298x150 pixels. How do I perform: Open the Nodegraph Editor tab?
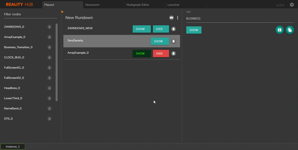145,5
